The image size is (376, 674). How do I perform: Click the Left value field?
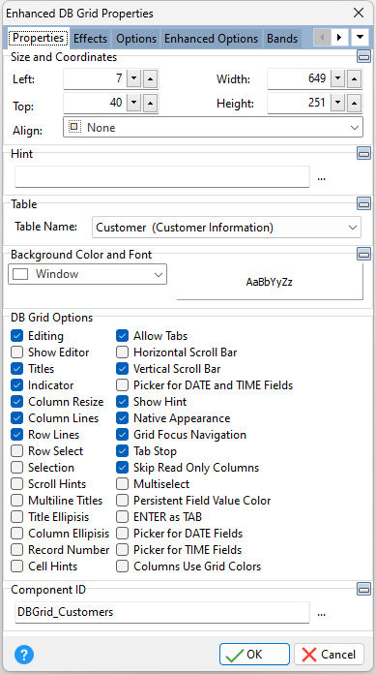pos(95,79)
